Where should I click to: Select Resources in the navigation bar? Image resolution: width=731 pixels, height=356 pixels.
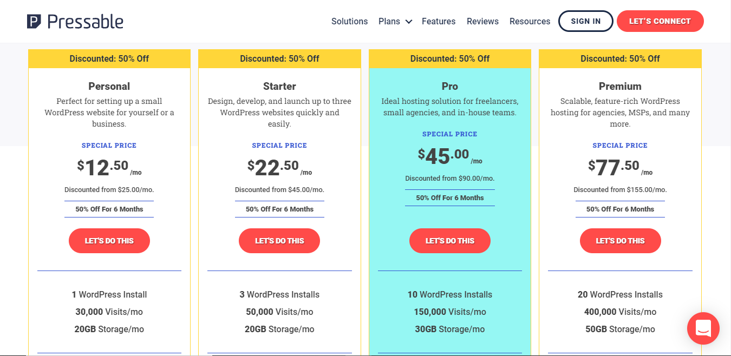(530, 22)
